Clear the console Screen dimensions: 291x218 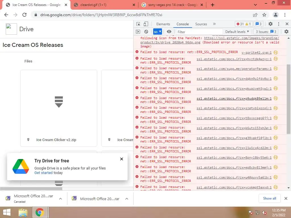pos(146,32)
